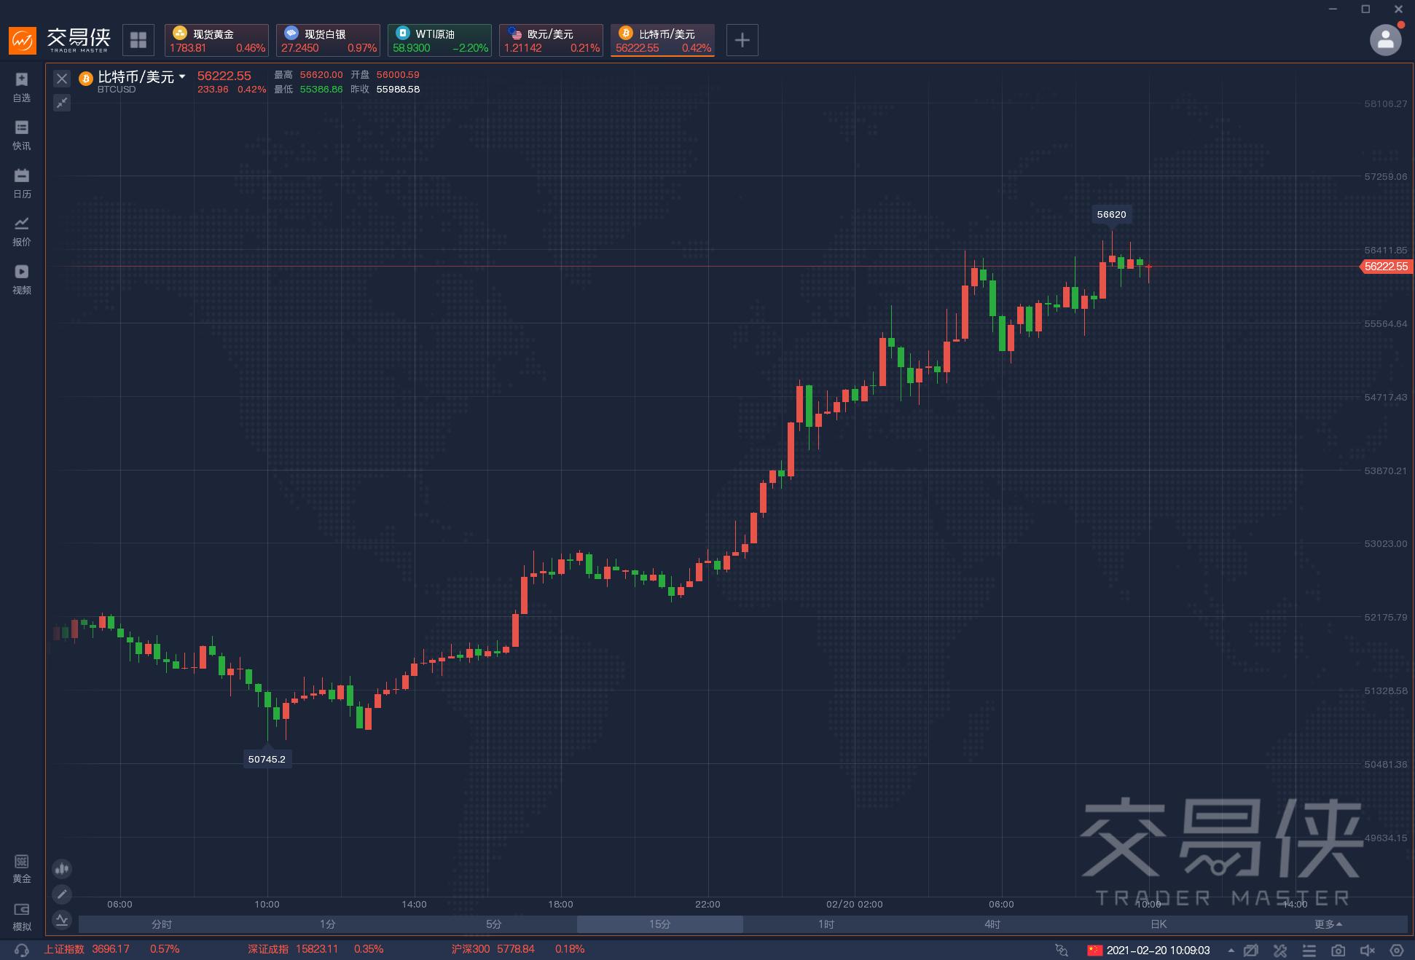Expand the 更多 timeframe menu
1415x960 pixels.
1328,924
